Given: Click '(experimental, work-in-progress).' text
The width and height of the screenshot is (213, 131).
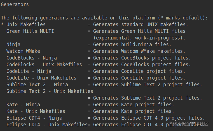Looking at the screenshot, I should (139, 38).
